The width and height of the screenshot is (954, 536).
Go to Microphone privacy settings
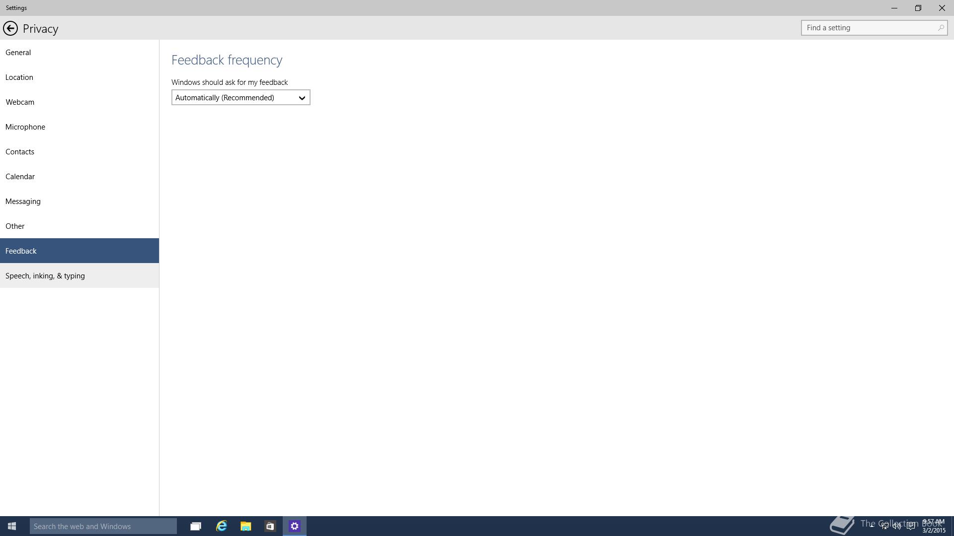click(x=25, y=127)
